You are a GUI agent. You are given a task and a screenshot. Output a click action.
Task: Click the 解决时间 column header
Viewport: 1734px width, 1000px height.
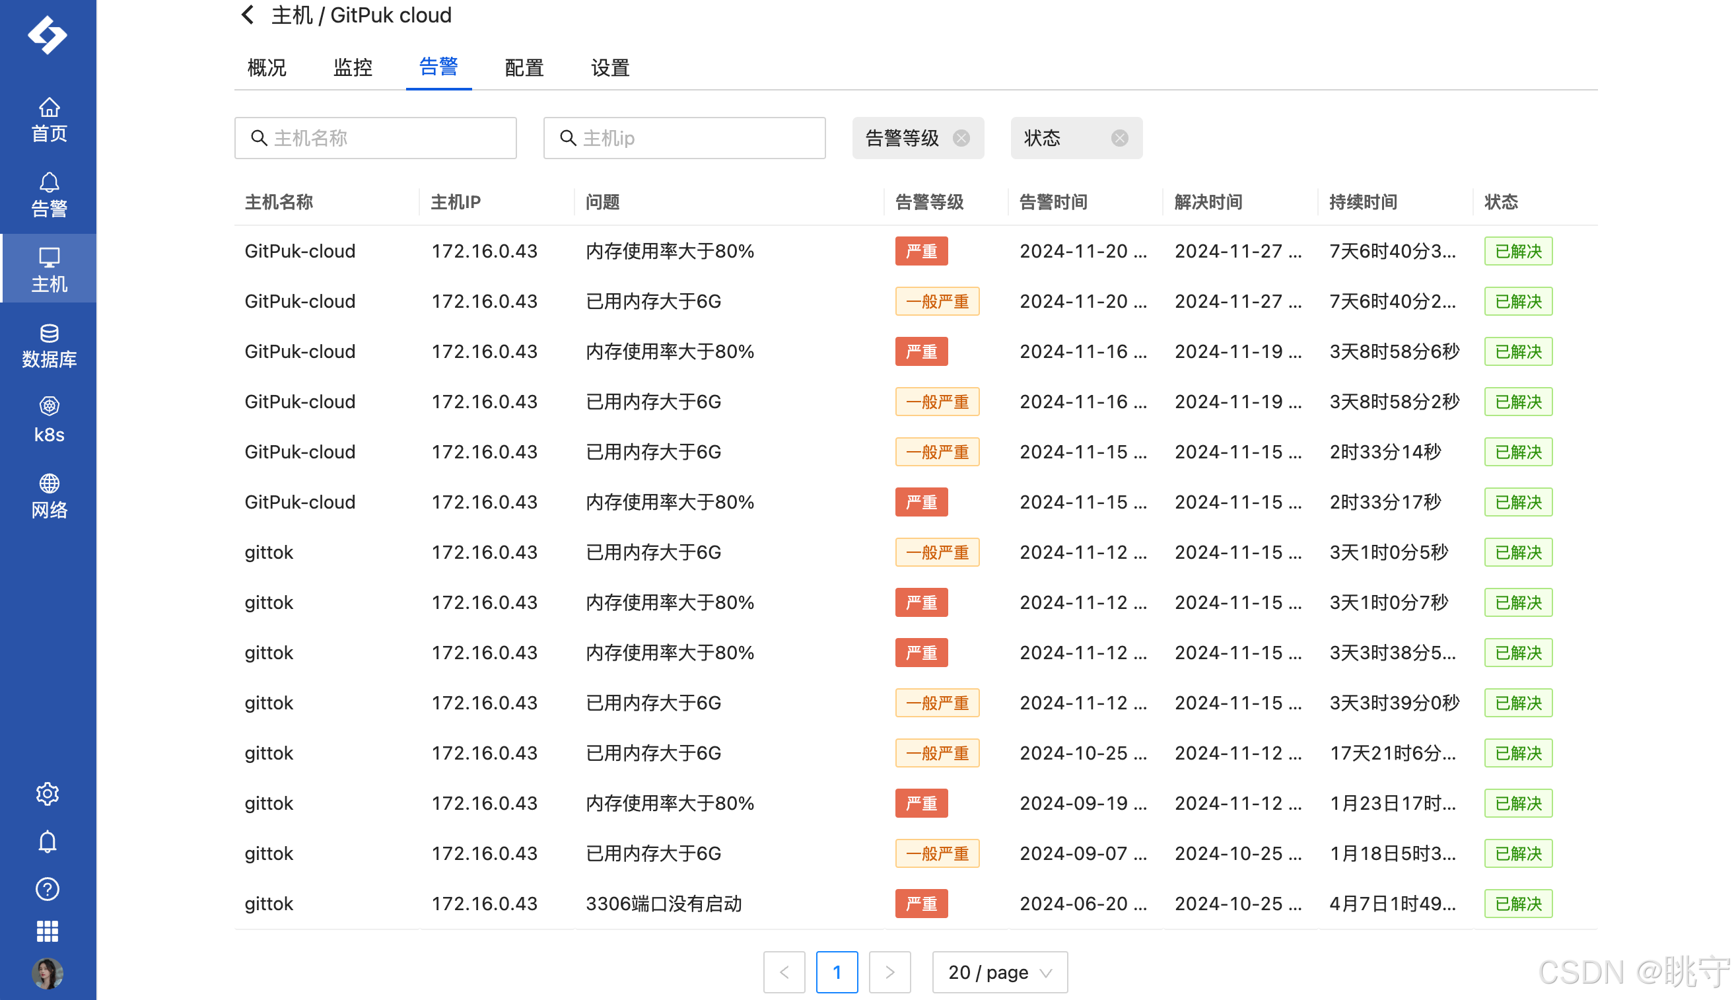[1208, 201]
